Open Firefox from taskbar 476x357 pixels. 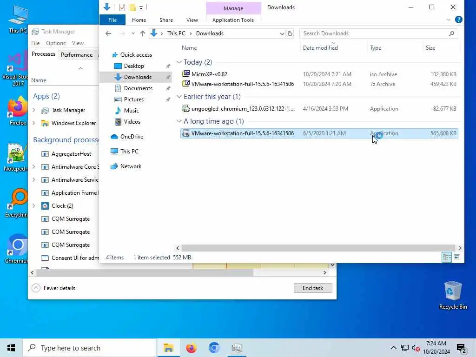click(x=191, y=348)
